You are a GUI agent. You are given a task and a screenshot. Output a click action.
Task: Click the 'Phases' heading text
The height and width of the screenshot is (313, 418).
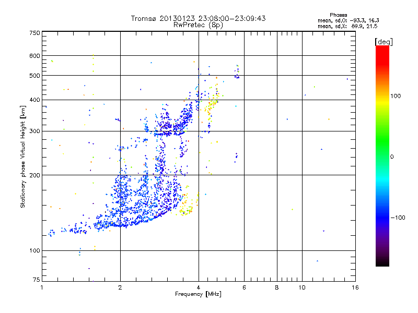(x=338, y=15)
